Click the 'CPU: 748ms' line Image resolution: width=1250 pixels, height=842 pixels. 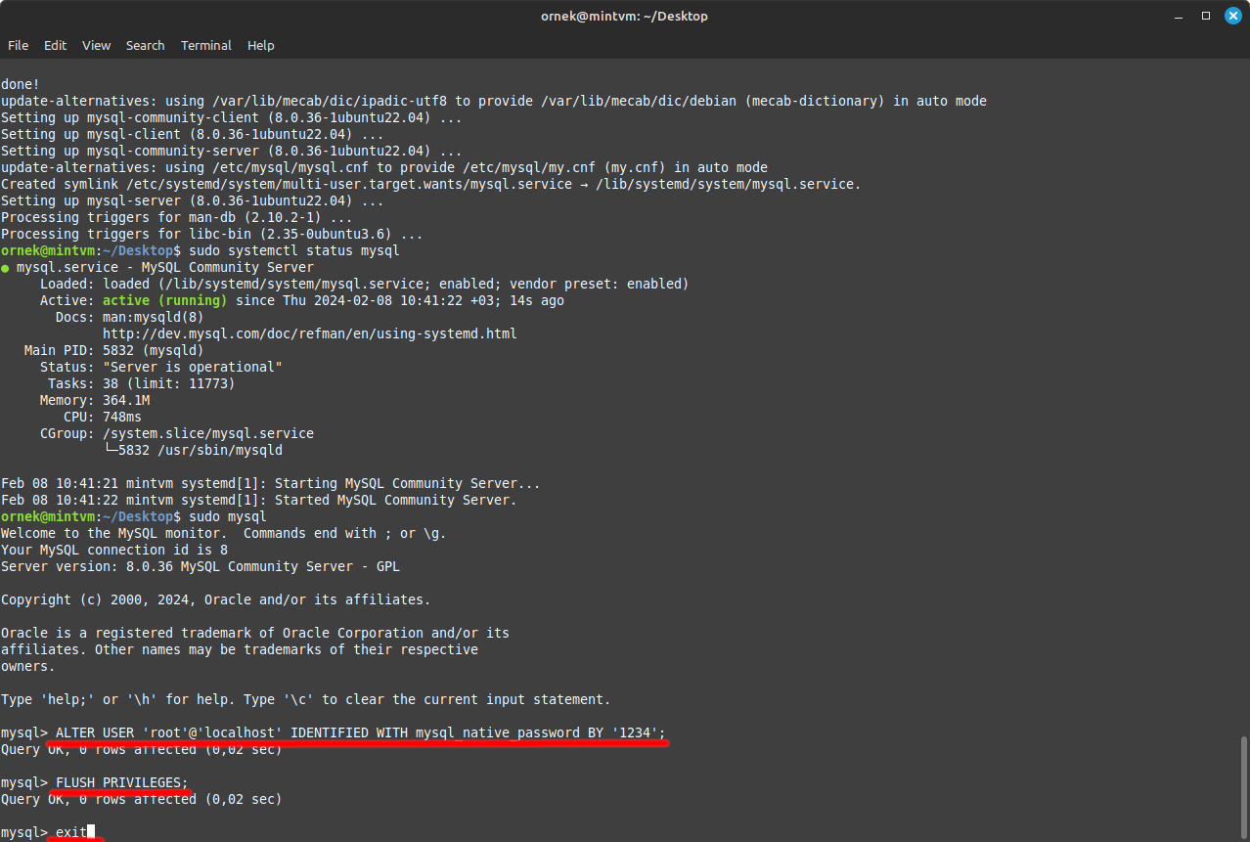point(103,417)
